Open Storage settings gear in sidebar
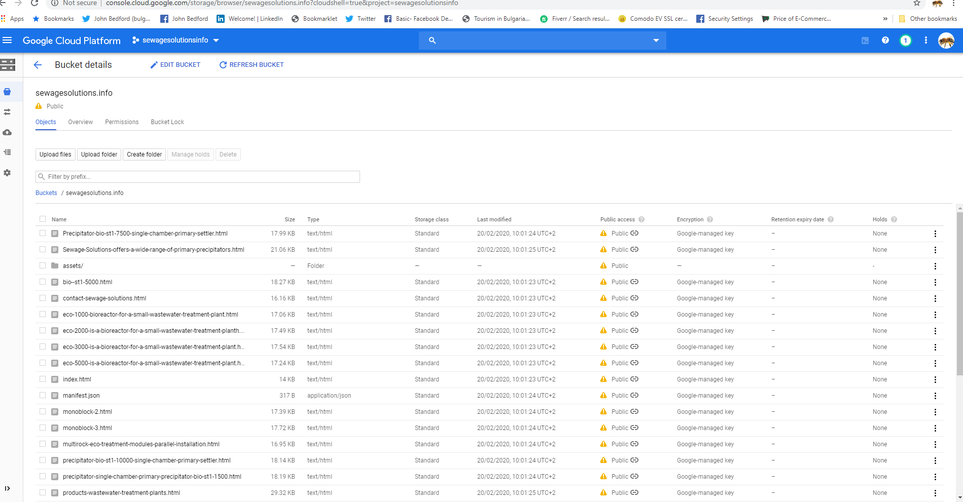Viewport: 963px width, 502px height. coord(7,173)
